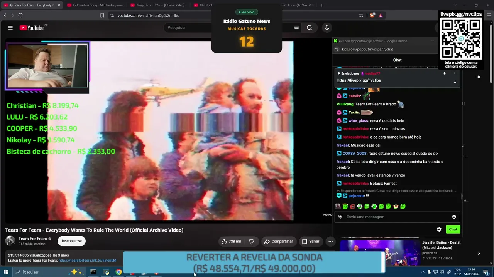494x277 pixels.
Task: Close the Tears For Fears tab
Action: click(59, 5)
